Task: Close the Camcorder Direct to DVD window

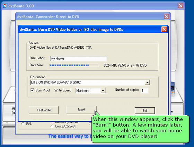Action: tap(167, 17)
